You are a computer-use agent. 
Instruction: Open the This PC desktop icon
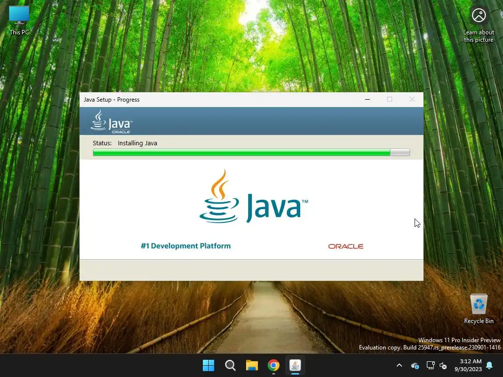pyautogui.click(x=19, y=20)
